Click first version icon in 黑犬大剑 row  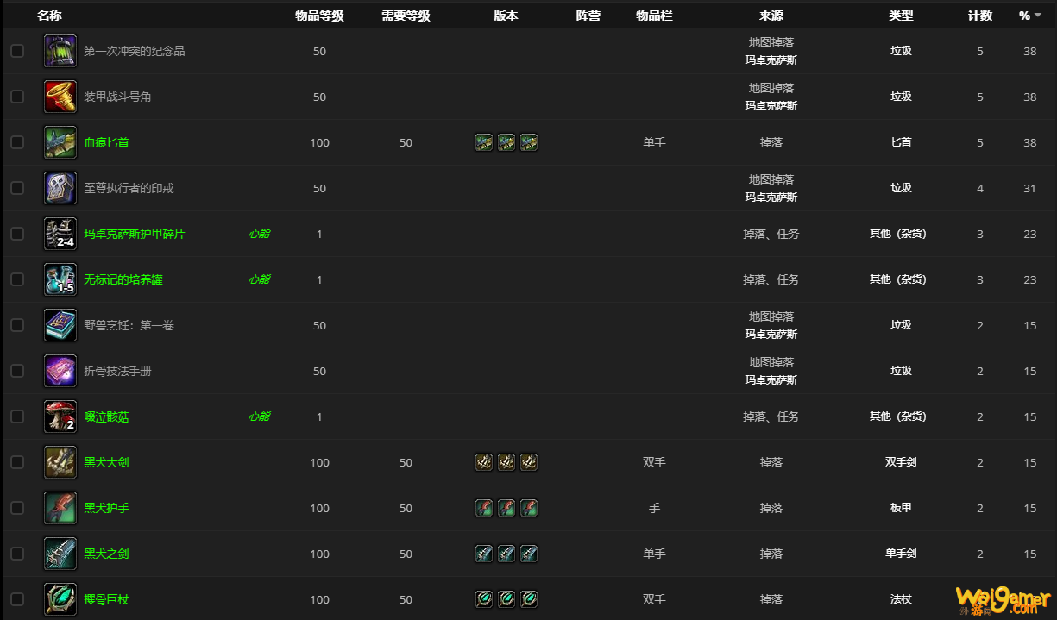pos(484,462)
